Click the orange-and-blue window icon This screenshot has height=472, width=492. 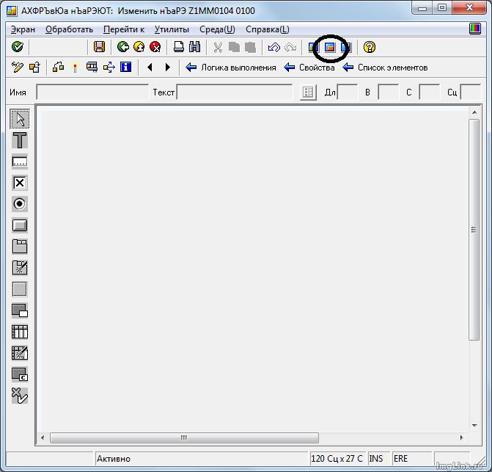click(330, 47)
